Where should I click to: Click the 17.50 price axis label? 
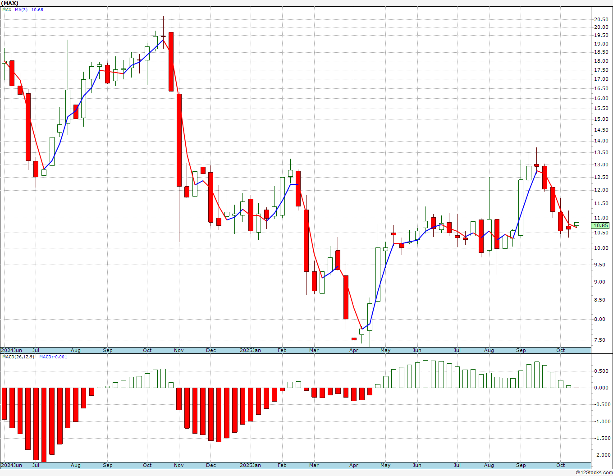pos(600,70)
